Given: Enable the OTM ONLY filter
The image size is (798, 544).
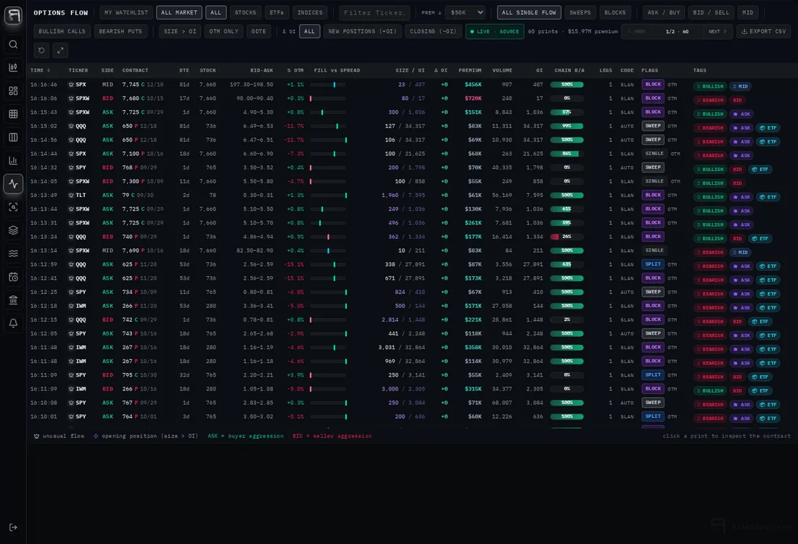Looking at the screenshot, I should tap(224, 31).
